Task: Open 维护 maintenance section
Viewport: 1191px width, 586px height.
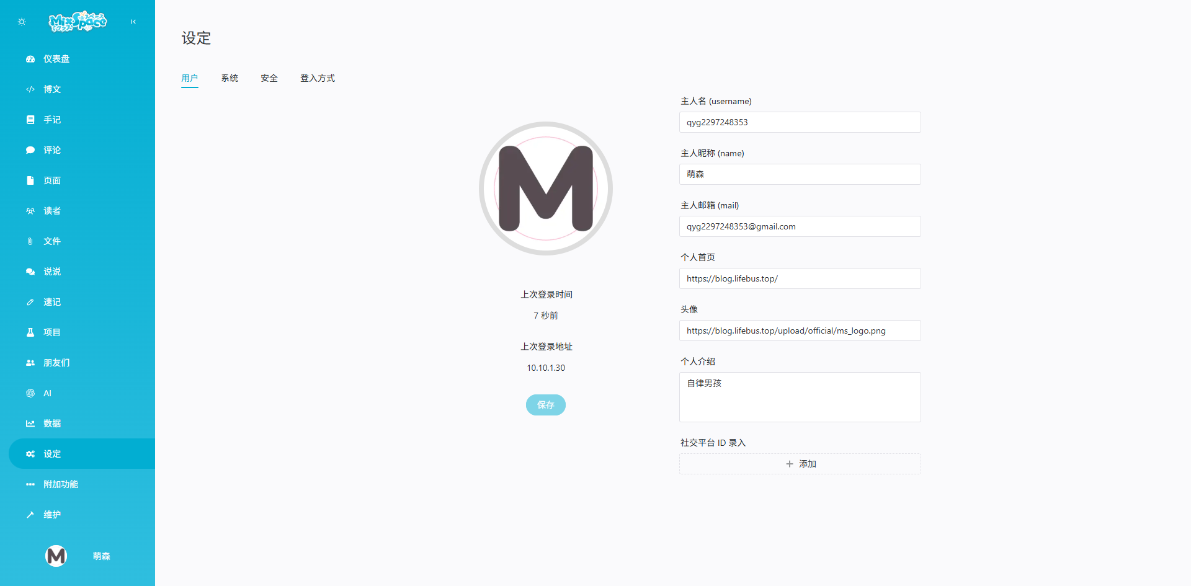Action: [x=53, y=514]
